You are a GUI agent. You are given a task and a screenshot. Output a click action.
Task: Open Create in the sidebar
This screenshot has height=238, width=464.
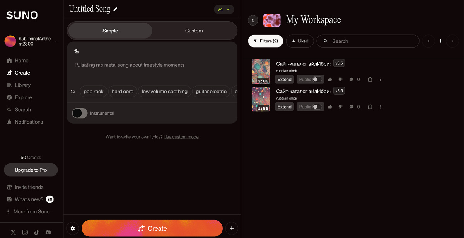pos(19,73)
